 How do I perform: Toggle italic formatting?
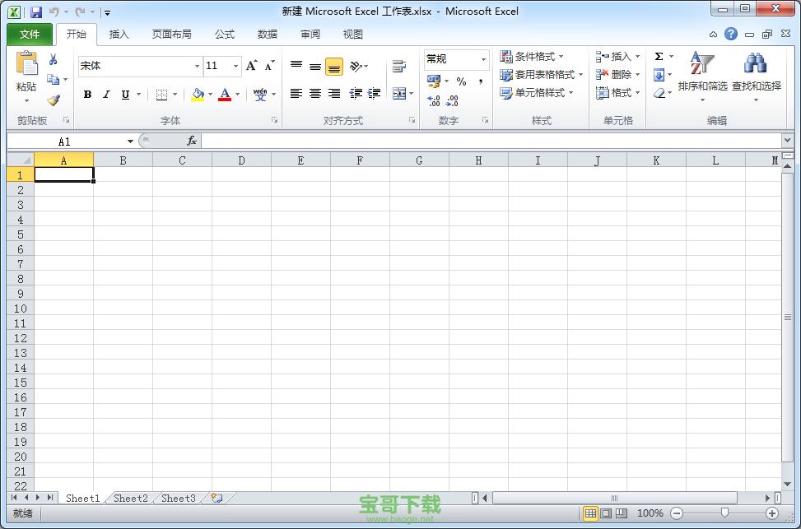click(x=105, y=94)
